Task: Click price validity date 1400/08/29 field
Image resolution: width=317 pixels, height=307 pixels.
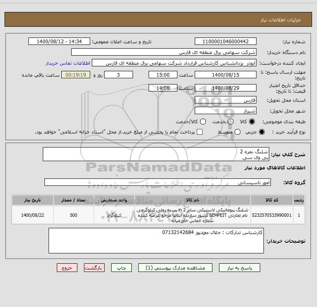Action: pyautogui.click(x=226, y=88)
